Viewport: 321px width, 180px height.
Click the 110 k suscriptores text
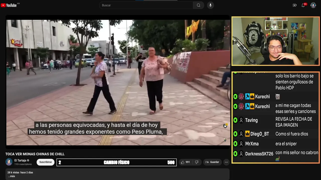23,164
